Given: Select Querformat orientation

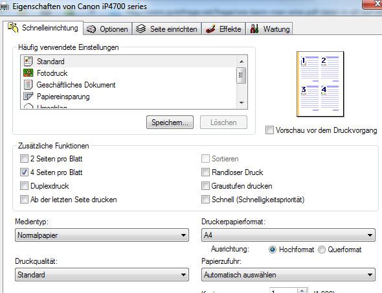Looking at the screenshot, I should 322,250.
